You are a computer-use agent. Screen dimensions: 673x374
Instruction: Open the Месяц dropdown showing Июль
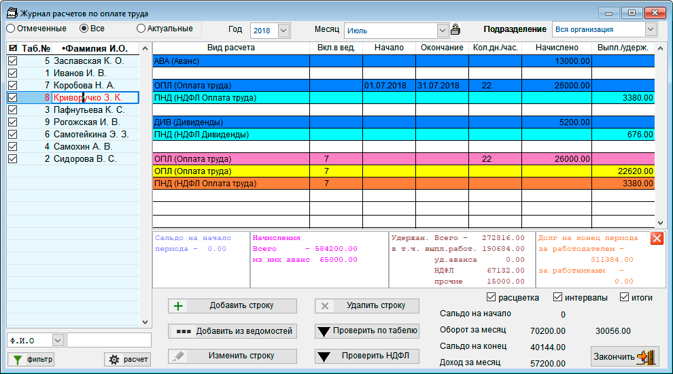point(443,31)
